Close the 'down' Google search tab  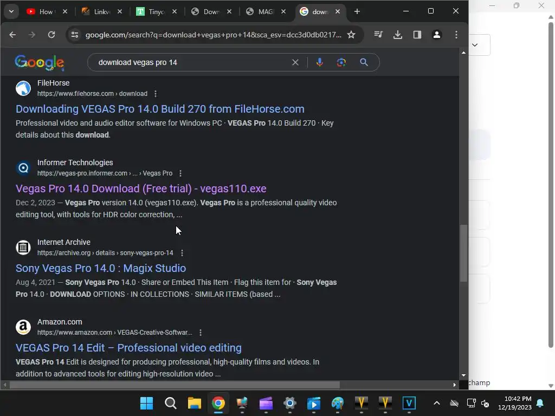(x=338, y=12)
